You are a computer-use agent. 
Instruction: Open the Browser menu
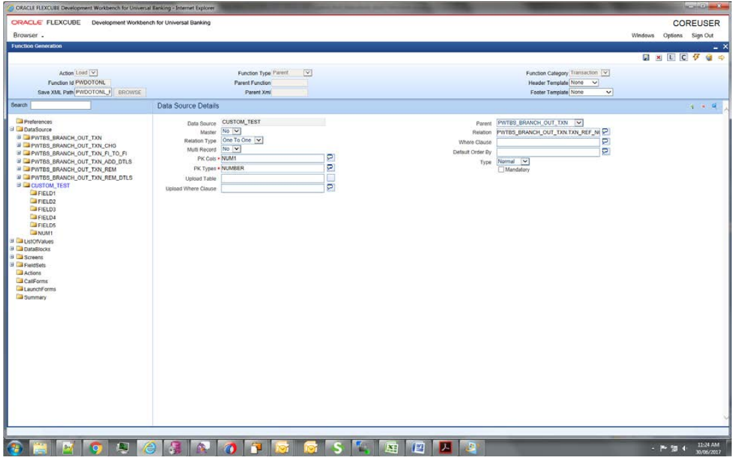click(27, 35)
